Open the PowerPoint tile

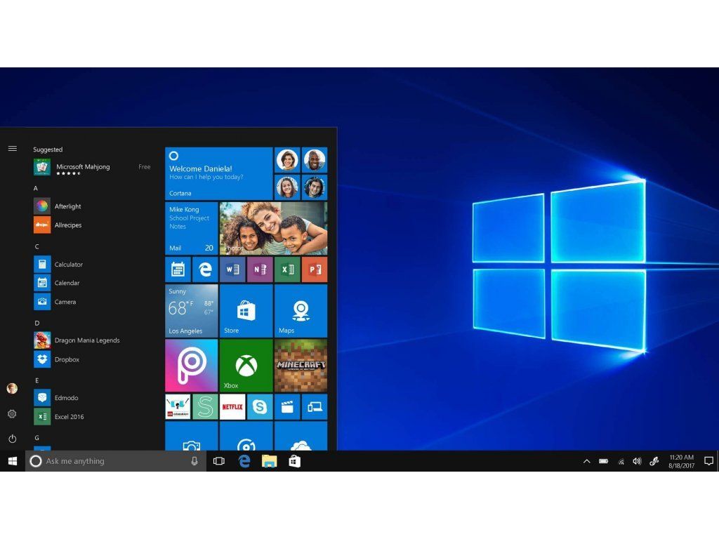(315, 269)
